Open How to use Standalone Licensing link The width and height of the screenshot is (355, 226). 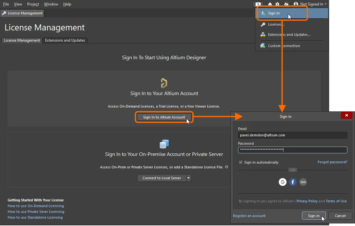pos(35,217)
